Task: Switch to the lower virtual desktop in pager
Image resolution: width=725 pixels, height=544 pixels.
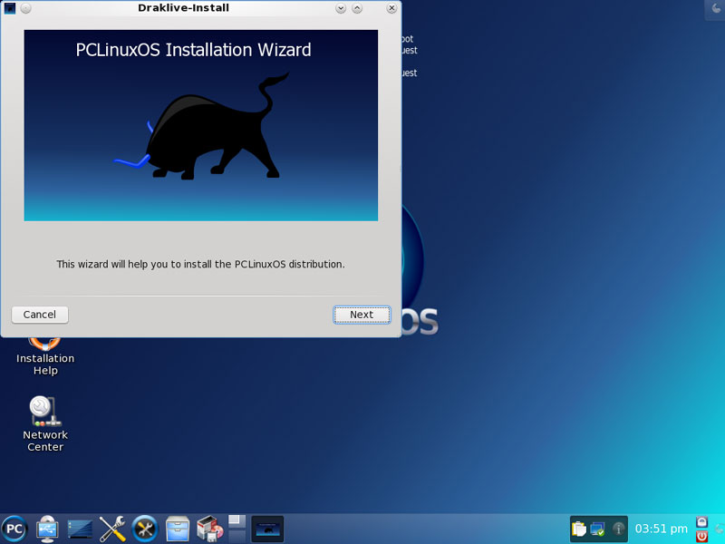Action: click(237, 536)
